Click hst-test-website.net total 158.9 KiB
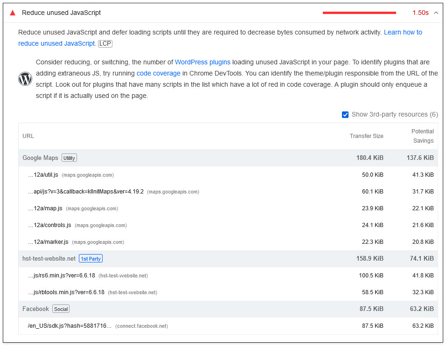The width and height of the screenshot is (446, 345). (370, 258)
